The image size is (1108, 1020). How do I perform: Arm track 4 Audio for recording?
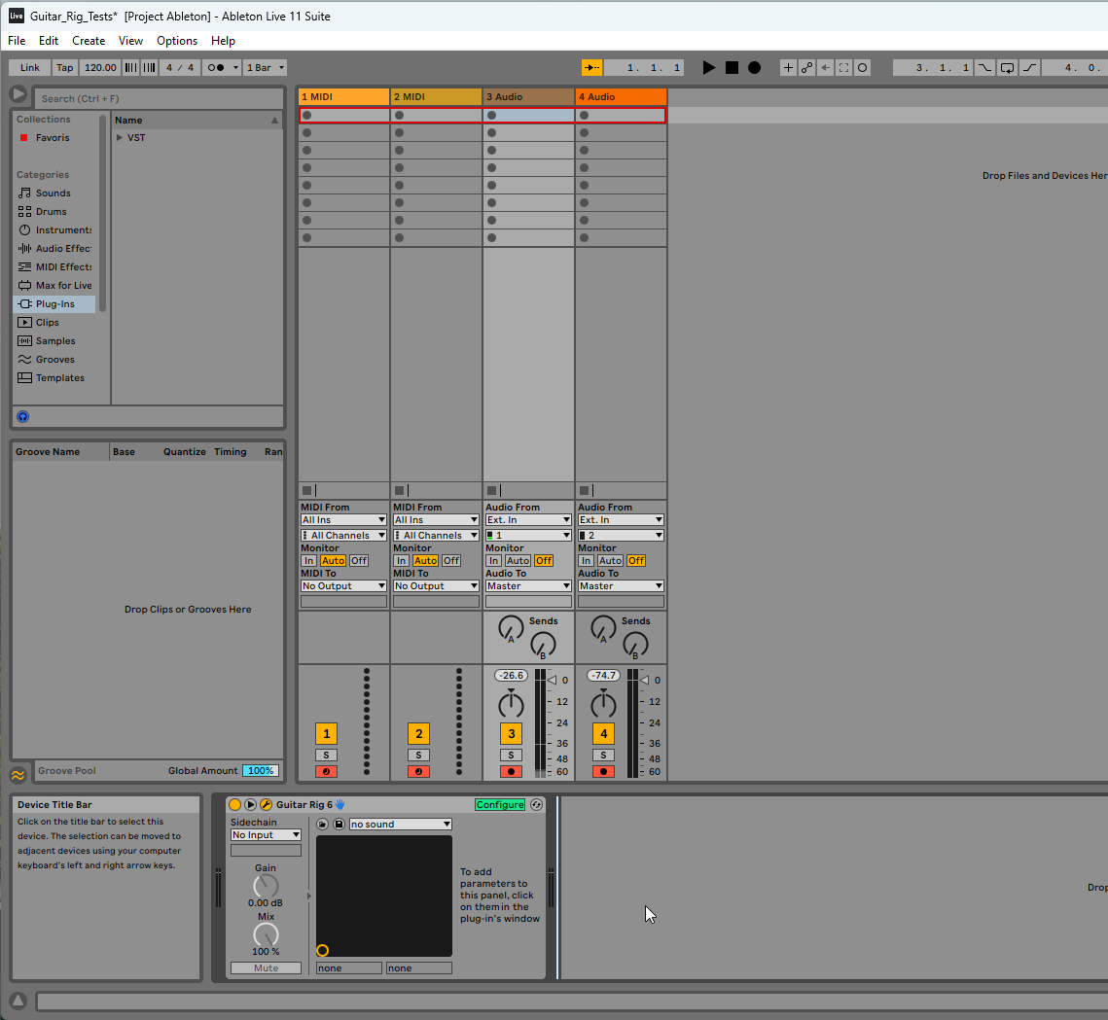pos(603,771)
